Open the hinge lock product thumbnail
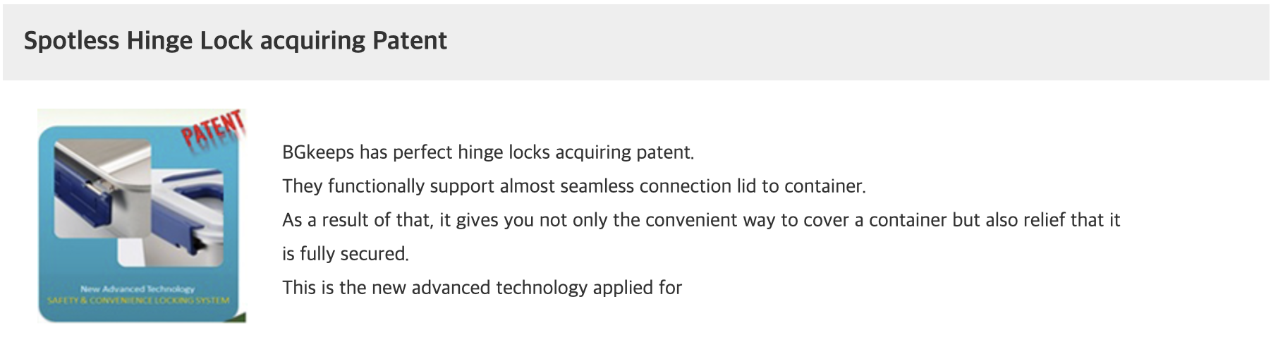The image size is (1278, 340). pyautogui.click(x=141, y=216)
